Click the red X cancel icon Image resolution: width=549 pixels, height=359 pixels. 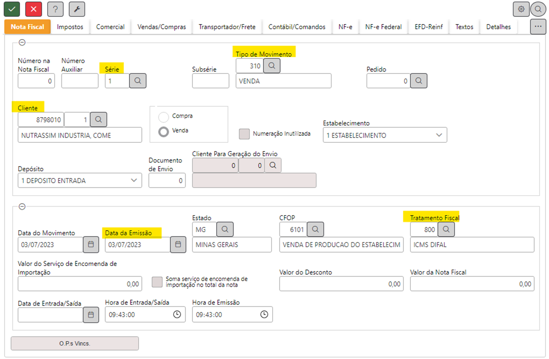tap(34, 9)
